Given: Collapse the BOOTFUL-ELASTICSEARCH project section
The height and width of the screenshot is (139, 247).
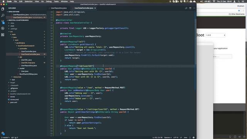Looking at the screenshot, I should [19, 20].
